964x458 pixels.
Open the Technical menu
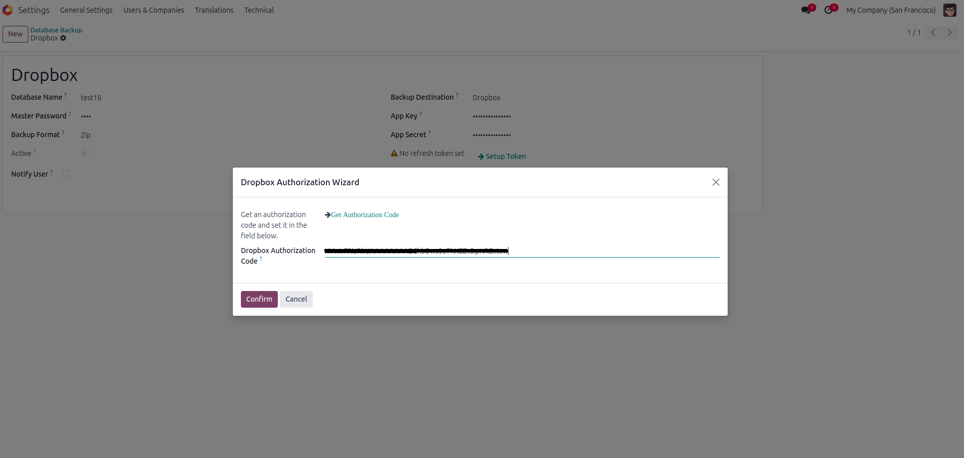coord(259,10)
